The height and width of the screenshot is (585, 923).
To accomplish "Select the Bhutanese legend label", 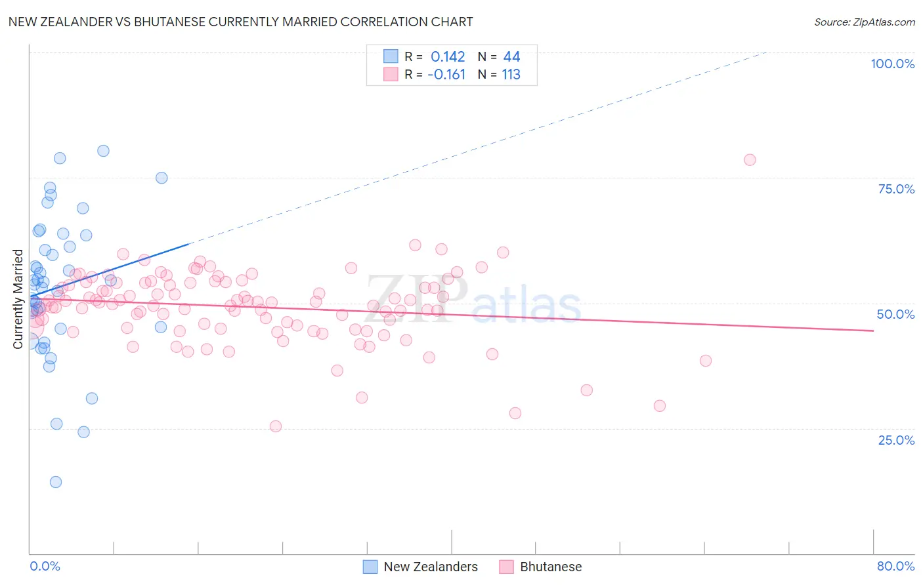I will pos(551,567).
